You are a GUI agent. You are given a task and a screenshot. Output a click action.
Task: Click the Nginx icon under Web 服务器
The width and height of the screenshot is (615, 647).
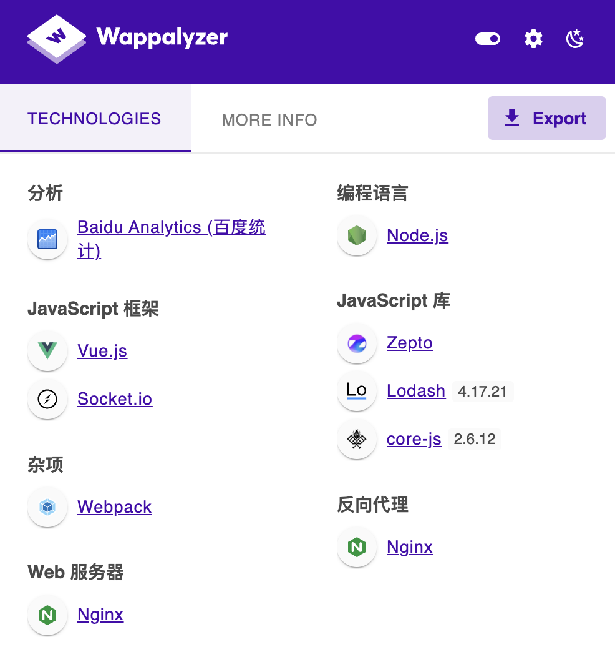coord(47,615)
